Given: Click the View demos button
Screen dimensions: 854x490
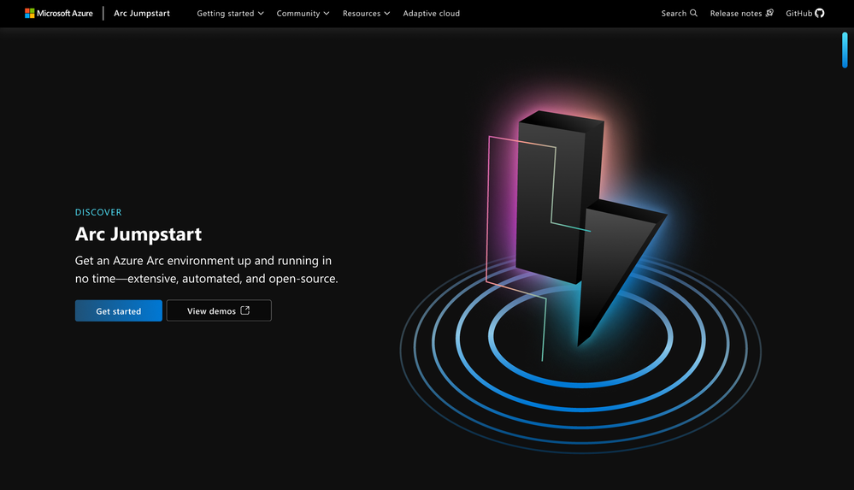Looking at the screenshot, I should pos(218,310).
